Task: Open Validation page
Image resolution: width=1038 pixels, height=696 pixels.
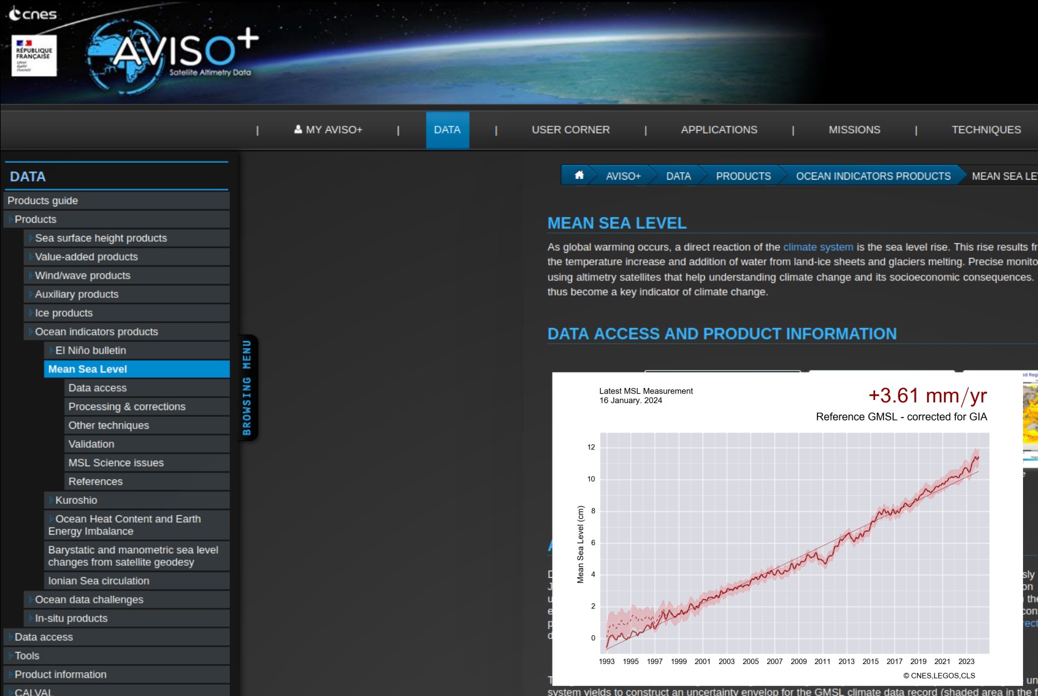Action: (147, 444)
